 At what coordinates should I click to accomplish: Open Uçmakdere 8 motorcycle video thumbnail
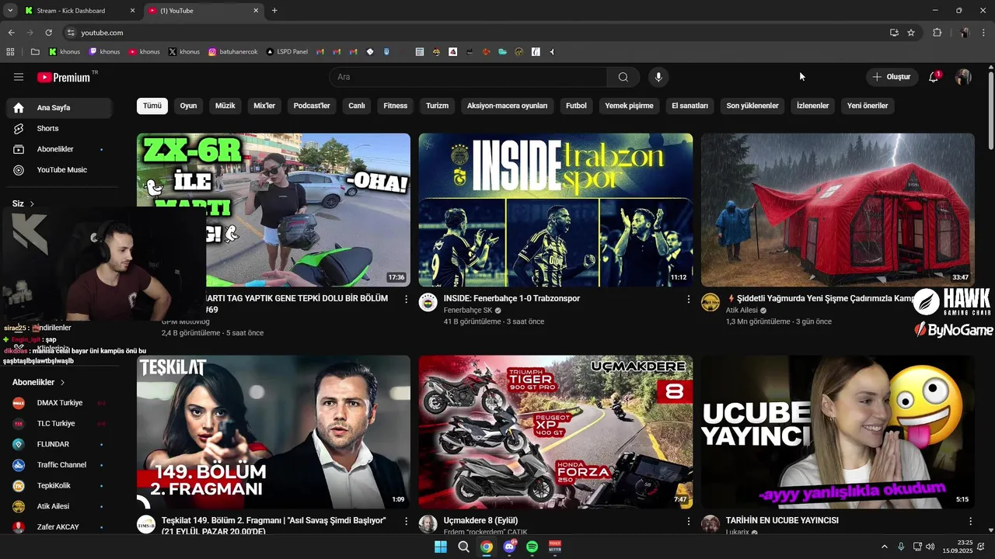coord(556,432)
